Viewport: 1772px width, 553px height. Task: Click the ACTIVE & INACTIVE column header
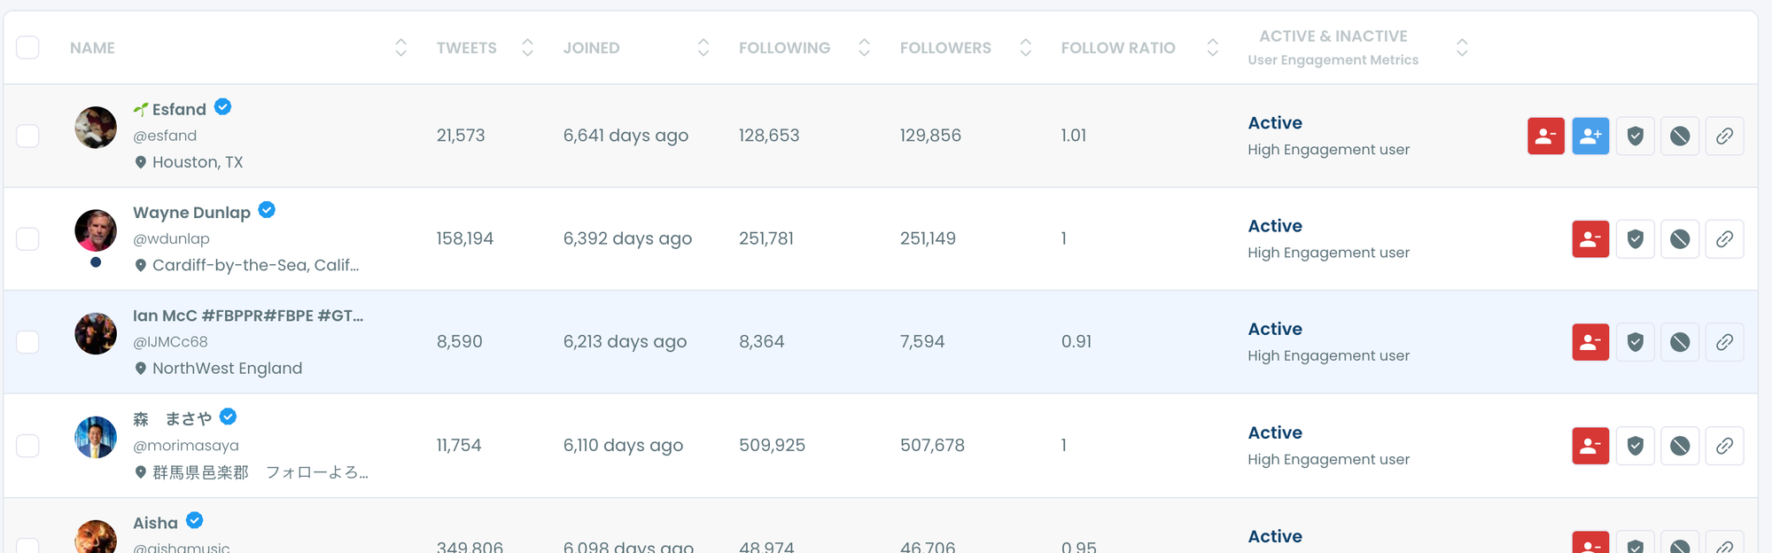[1333, 36]
